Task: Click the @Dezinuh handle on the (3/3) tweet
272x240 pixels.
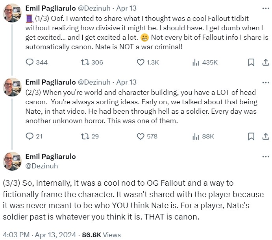Action: point(41,166)
